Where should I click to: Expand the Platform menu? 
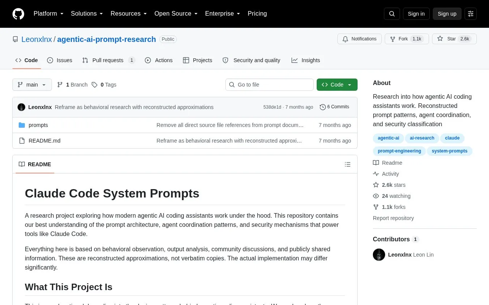pyautogui.click(x=49, y=14)
